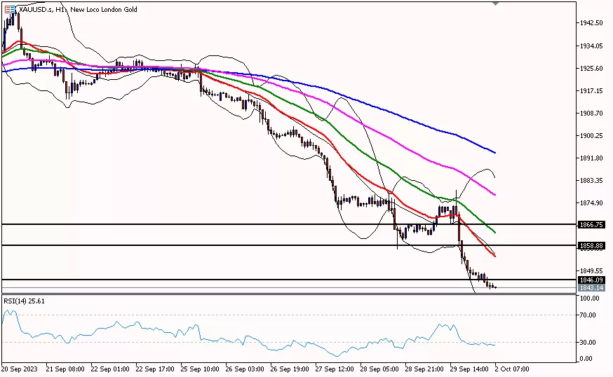This screenshot has width=613, height=377.
Task: Click the '2 Oct 07:00' time axis label
Action: [512, 369]
